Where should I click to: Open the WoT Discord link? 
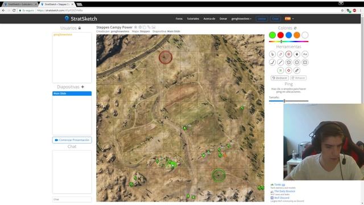(282, 198)
